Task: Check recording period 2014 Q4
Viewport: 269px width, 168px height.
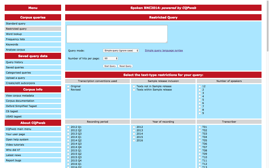Action: [x=68, y=147]
